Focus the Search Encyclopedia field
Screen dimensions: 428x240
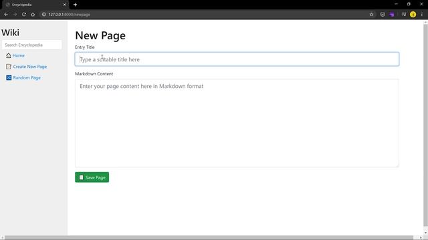(31, 45)
